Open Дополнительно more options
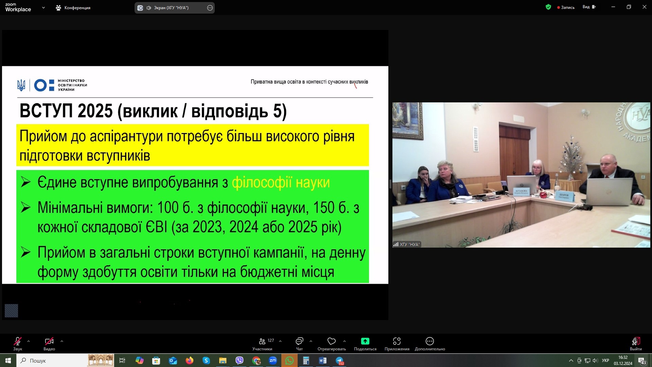Image resolution: width=652 pixels, height=367 pixels. (x=430, y=344)
